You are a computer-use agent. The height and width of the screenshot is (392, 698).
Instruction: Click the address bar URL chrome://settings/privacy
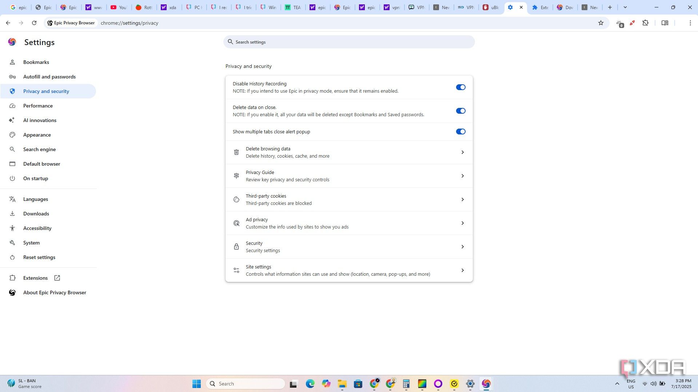coord(129,23)
